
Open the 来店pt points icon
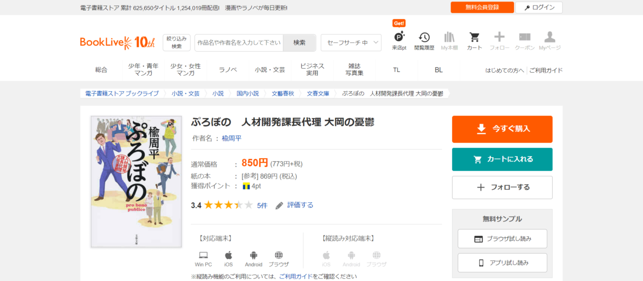tap(399, 40)
